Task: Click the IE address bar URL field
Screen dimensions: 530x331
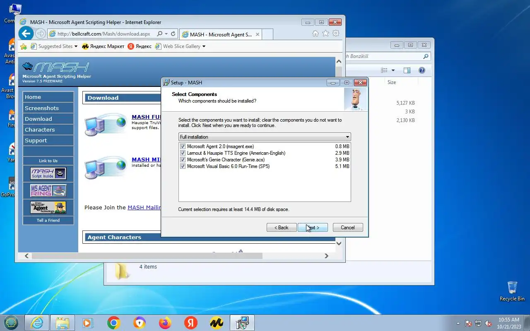Action: (x=104, y=34)
